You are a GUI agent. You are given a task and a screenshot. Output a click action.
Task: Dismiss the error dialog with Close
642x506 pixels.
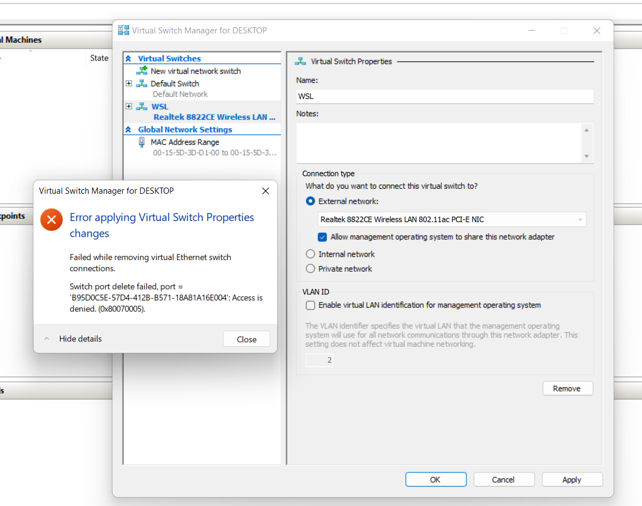(246, 338)
